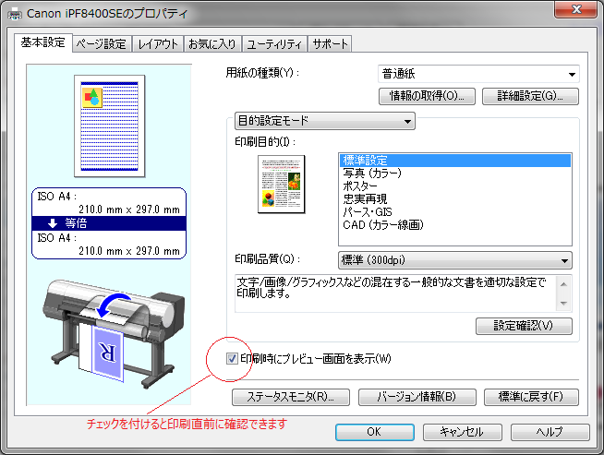604x455 pixels.
Task: Switch to the 基本設定 tab
Action: [x=42, y=42]
